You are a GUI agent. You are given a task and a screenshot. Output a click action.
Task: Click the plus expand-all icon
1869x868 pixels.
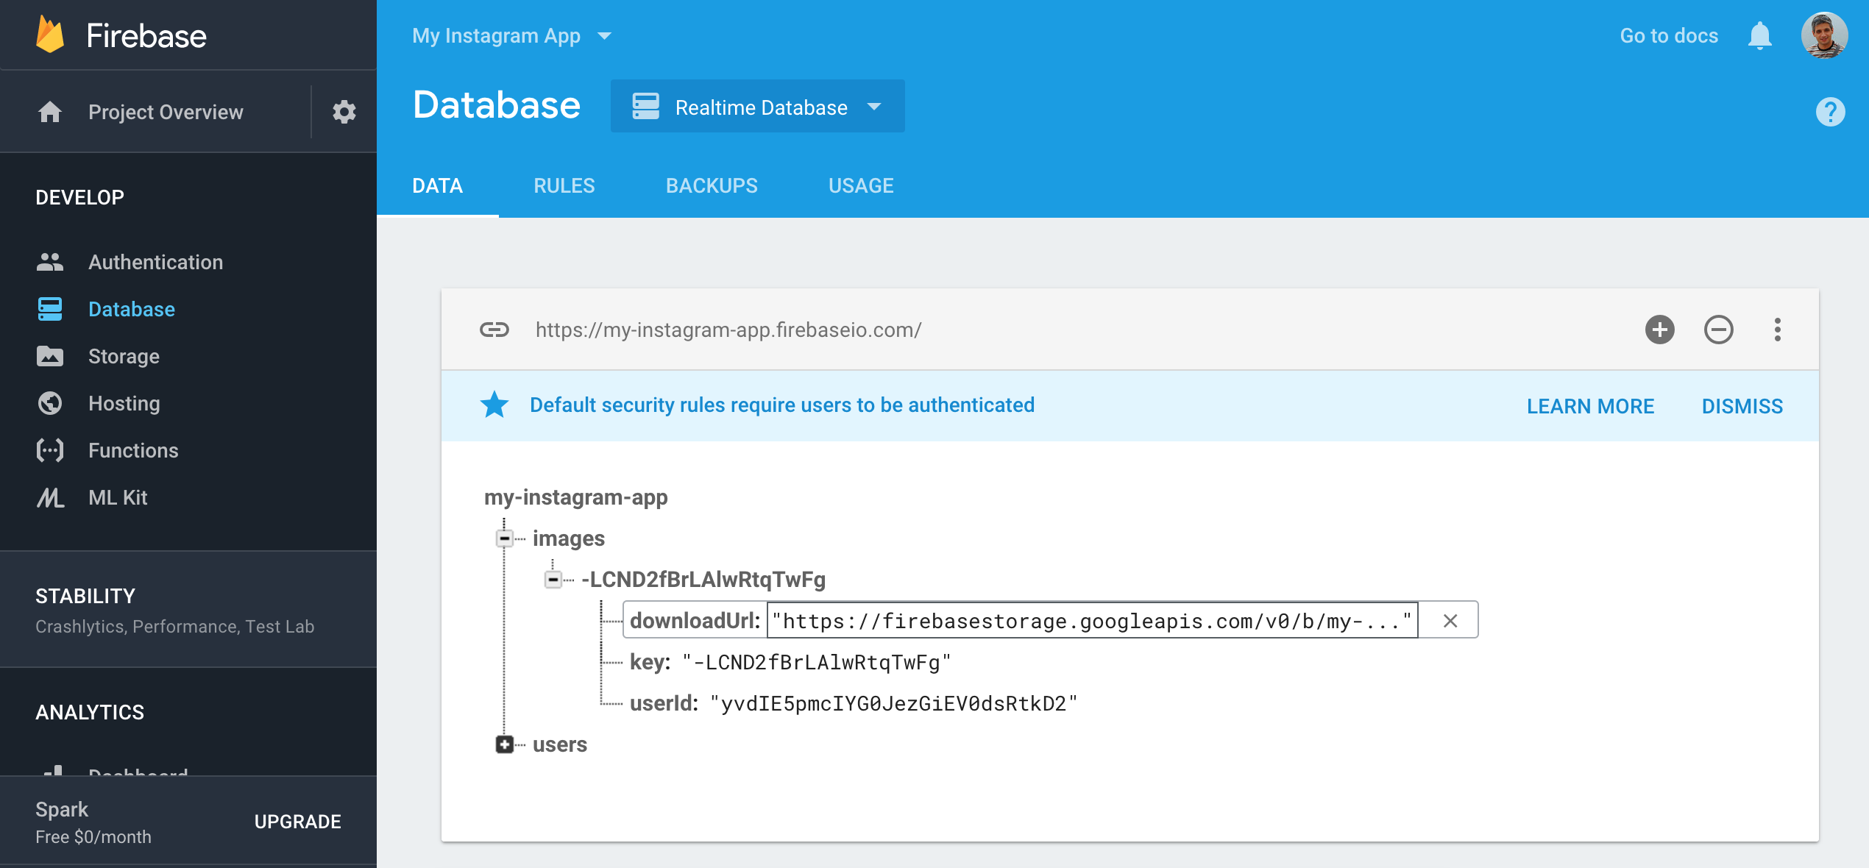(1660, 330)
